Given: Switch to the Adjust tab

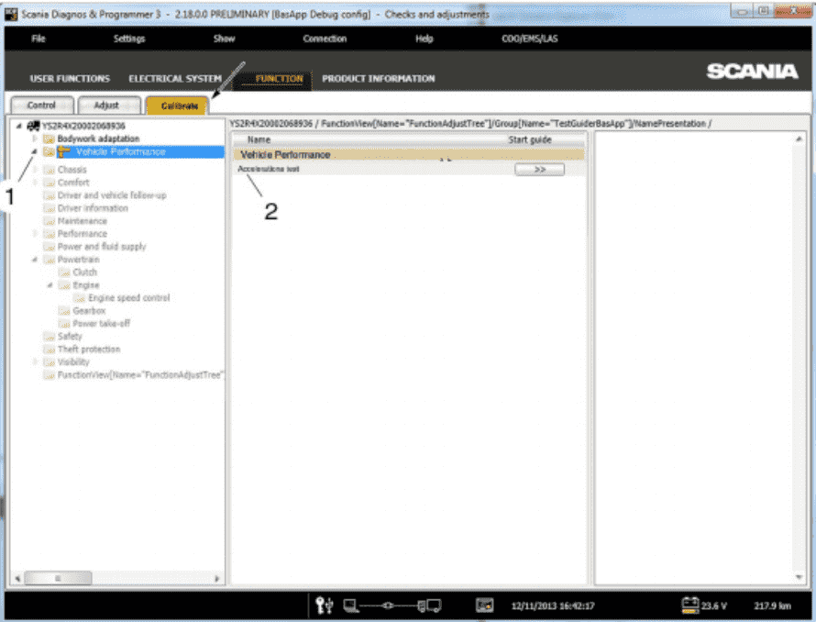Looking at the screenshot, I should click(x=106, y=106).
